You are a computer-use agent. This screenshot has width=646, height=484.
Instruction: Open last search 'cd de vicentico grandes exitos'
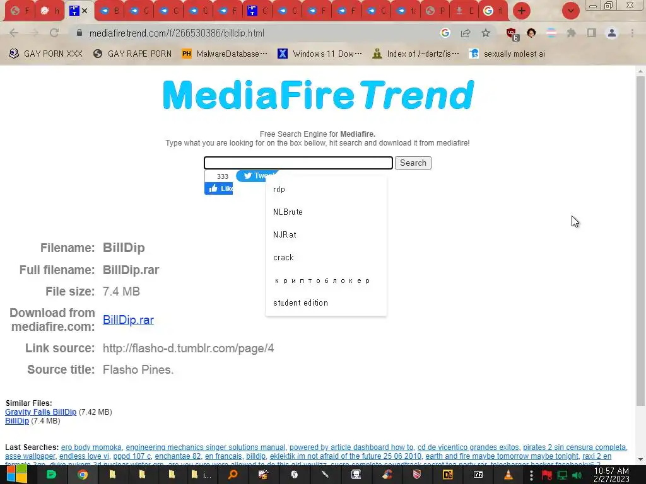coord(468,447)
